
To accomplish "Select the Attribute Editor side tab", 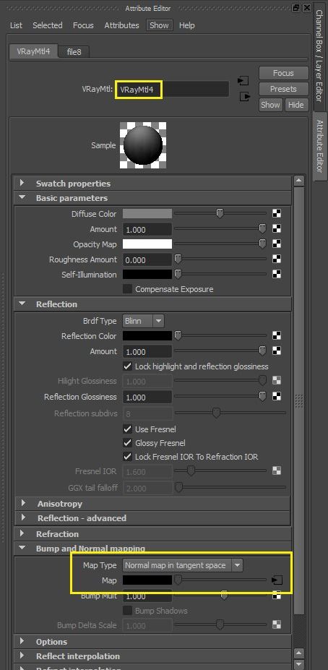I will tap(320, 146).
